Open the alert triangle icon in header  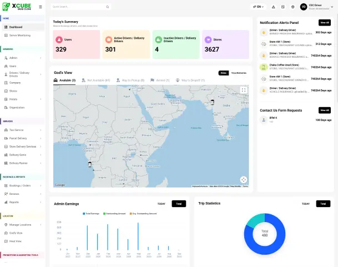(x=273, y=7)
